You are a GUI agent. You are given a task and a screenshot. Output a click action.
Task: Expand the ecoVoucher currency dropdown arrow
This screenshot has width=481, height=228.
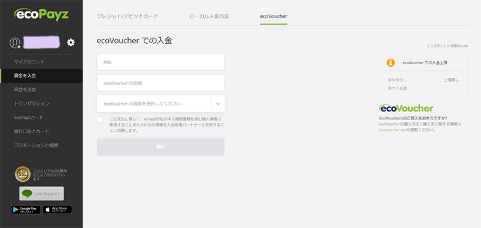point(218,104)
